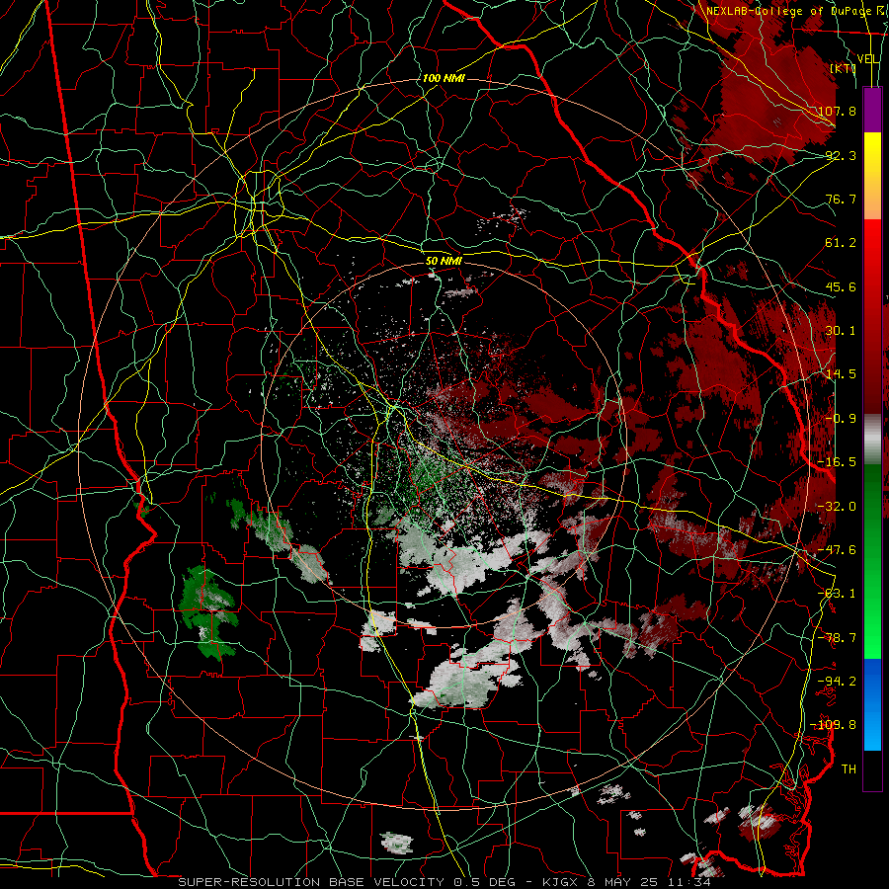889x889 pixels.
Task: Click the "50 NMI" range ring label
Action: pyautogui.click(x=444, y=261)
